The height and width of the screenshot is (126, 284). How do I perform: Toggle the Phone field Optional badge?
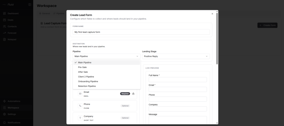[125, 106]
